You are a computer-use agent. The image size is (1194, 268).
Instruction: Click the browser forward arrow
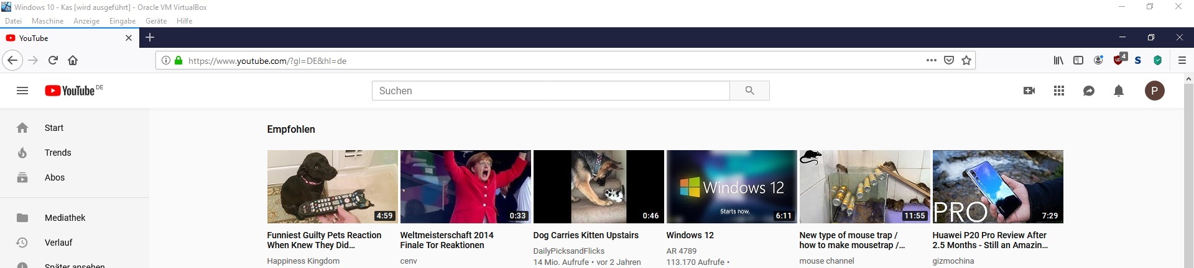click(33, 60)
